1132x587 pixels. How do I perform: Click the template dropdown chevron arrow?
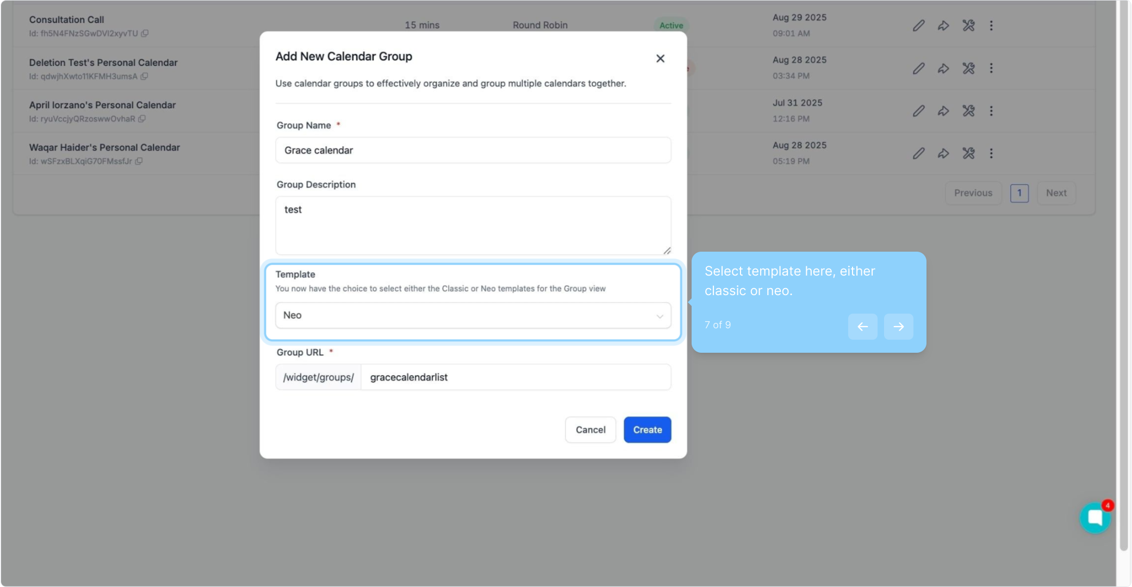tap(660, 316)
